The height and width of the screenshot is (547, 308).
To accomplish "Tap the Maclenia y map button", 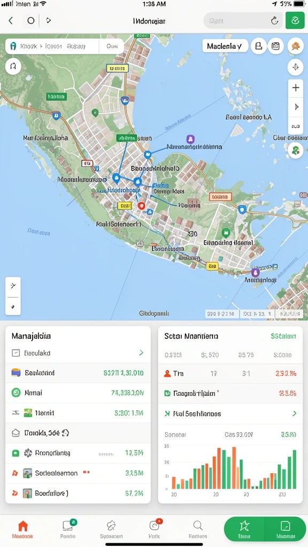I will tap(225, 46).
